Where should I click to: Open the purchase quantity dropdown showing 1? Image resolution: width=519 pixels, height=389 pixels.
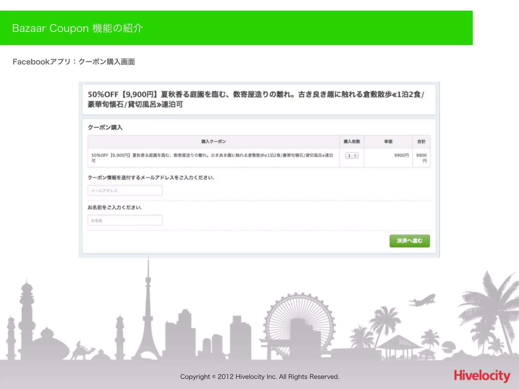352,155
